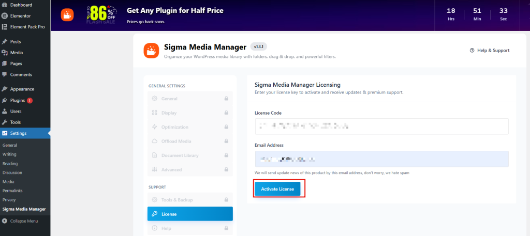Click the Sigma Media Manager logo beside title
This screenshot has height=236, width=530.
click(x=151, y=51)
